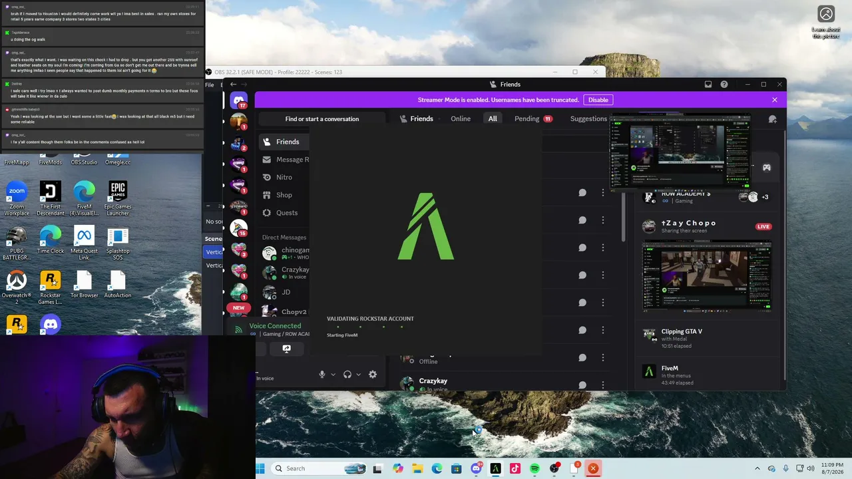
Task: Open Time Clock desktop shortcut
Action: pos(50,241)
